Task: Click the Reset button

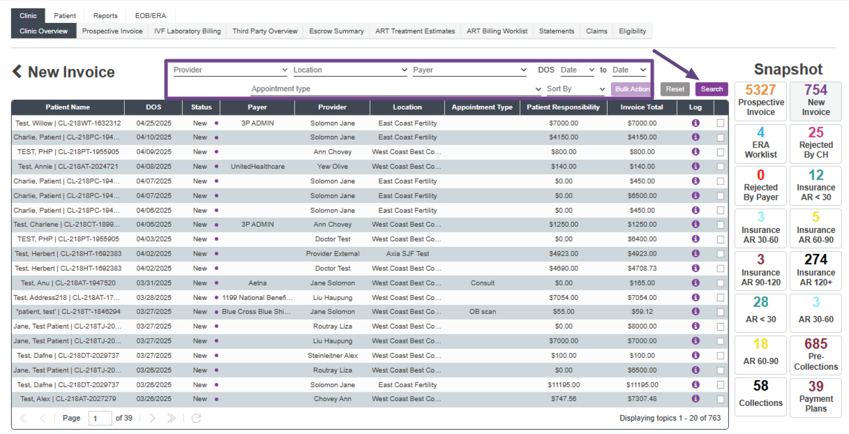Action: [x=675, y=89]
